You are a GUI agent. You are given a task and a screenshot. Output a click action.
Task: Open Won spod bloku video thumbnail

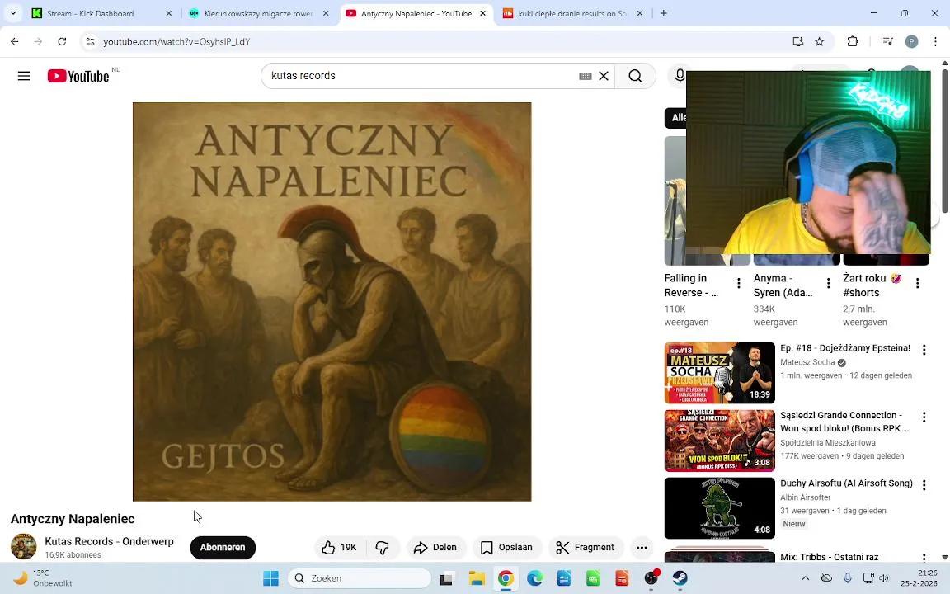pos(720,441)
